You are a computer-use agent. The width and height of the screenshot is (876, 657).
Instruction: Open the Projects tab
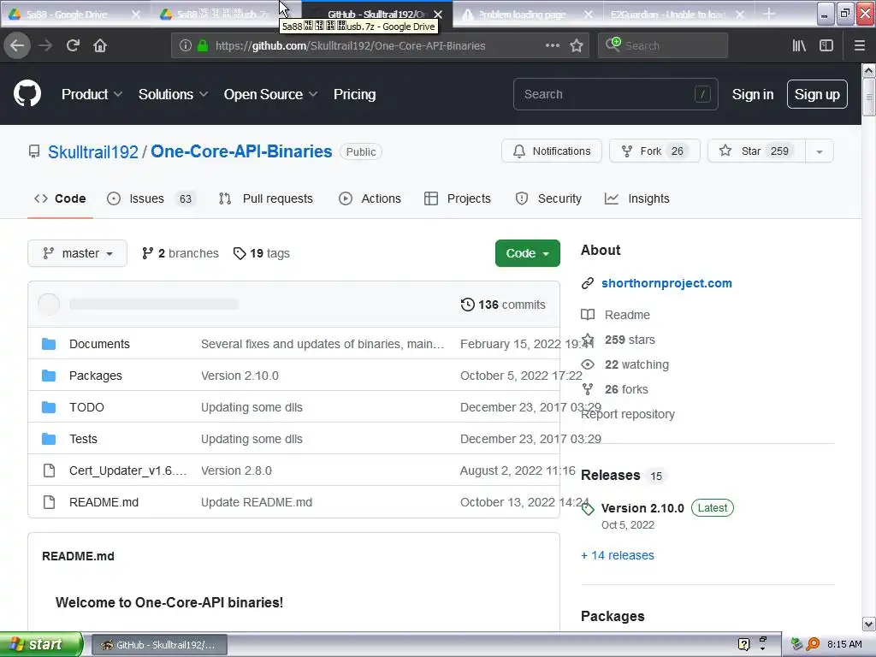(458, 198)
